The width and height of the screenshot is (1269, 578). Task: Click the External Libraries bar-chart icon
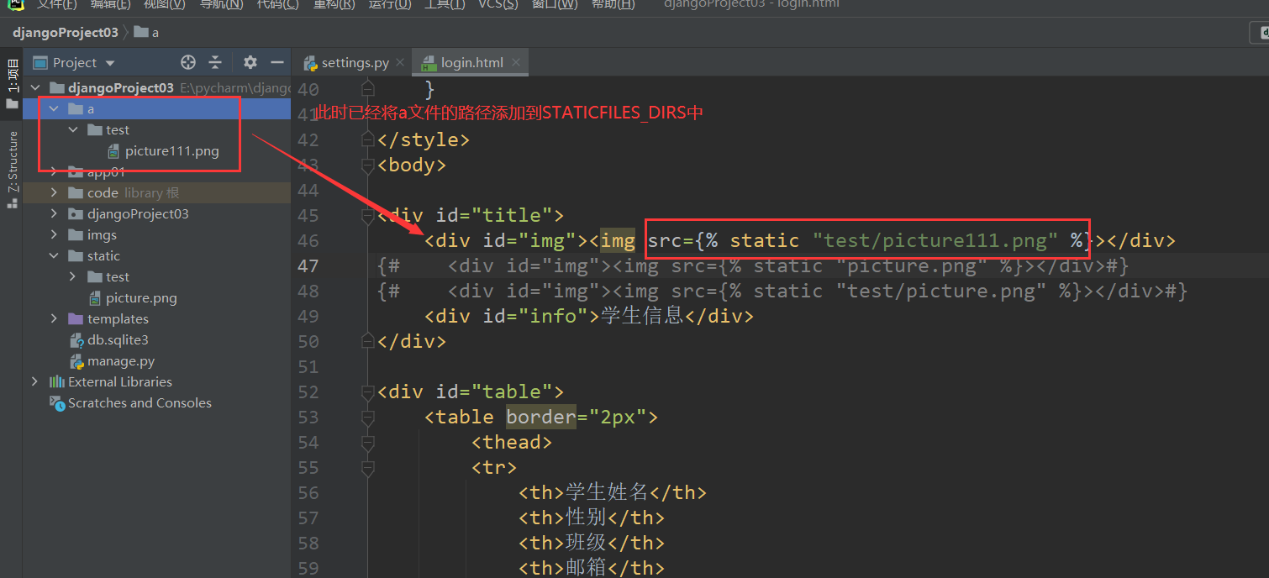pos(57,382)
